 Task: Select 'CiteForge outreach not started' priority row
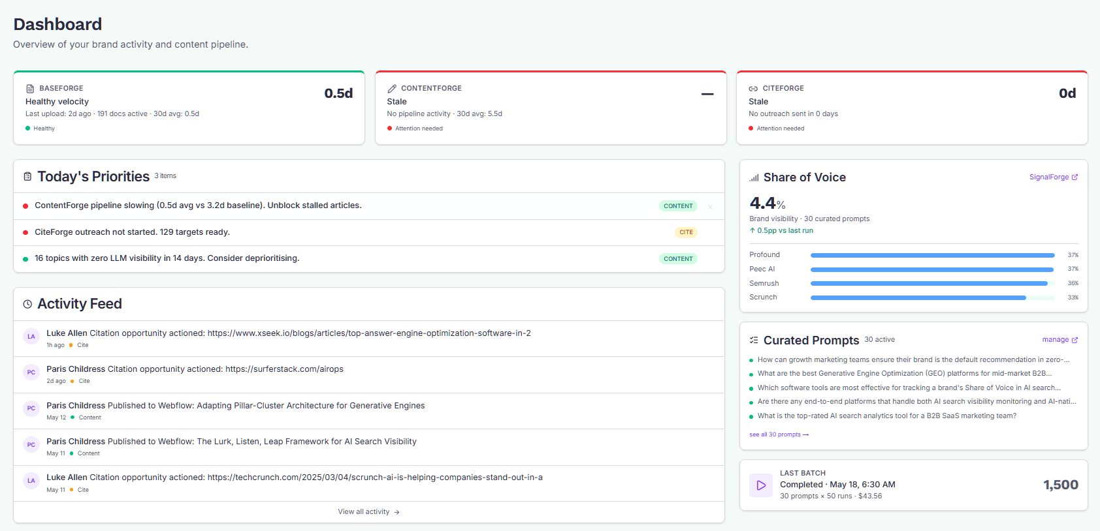[x=369, y=232]
